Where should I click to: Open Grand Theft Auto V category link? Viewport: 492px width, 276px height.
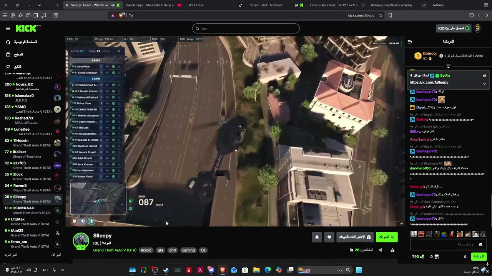[x=115, y=250]
